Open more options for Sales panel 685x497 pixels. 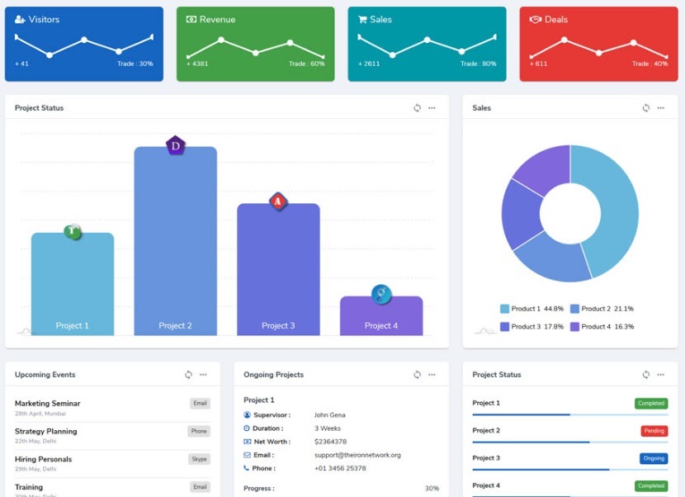[x=661, y=108]
